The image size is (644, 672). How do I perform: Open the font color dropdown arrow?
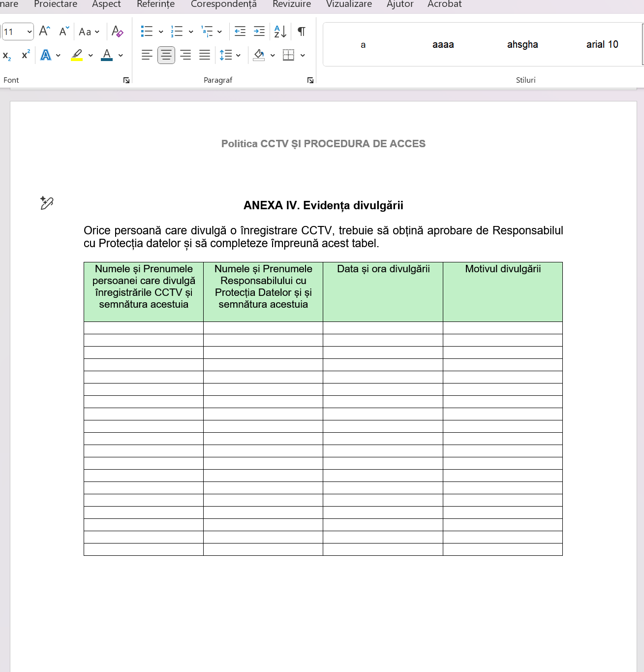tap(121, 55)
